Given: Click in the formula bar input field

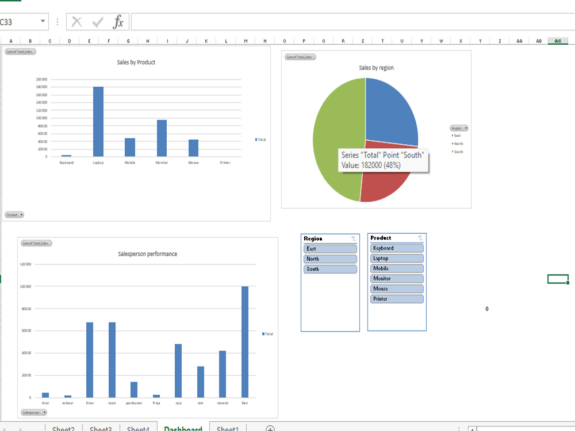Looking at the screenshot, I should (x=352, y=22).
